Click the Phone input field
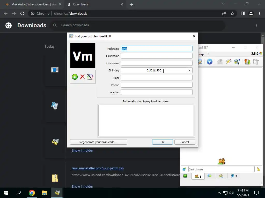 click(157, 85)
